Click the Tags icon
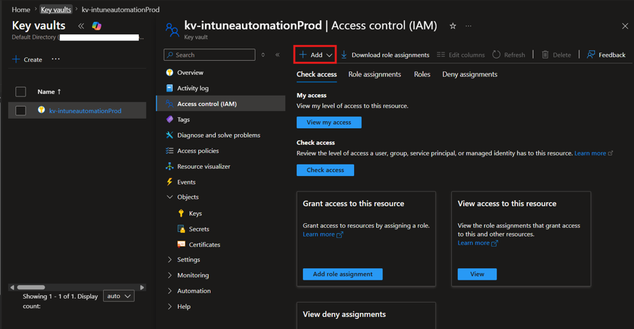The height and width of the screenshot is (329, 634). [169, 119]
